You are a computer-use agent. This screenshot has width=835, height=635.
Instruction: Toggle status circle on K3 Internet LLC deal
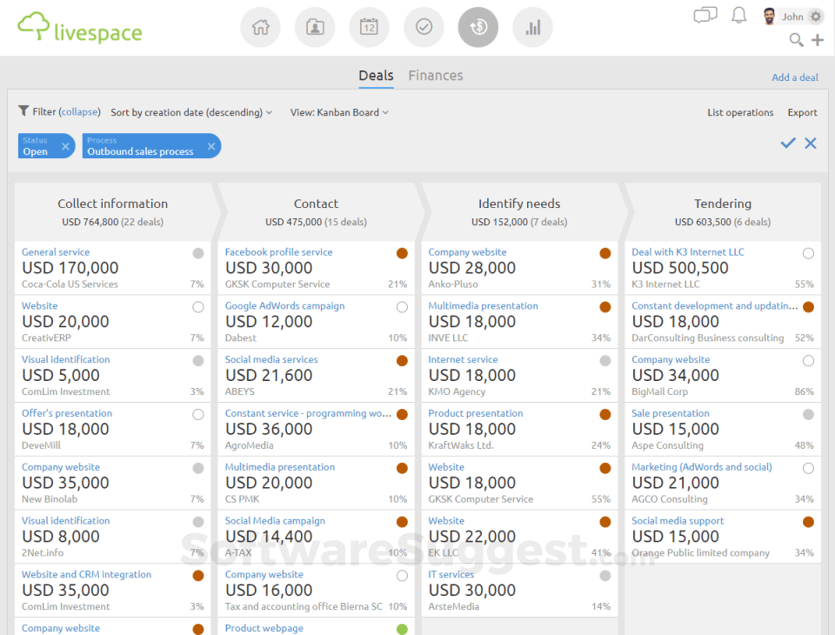pos(808,253)
